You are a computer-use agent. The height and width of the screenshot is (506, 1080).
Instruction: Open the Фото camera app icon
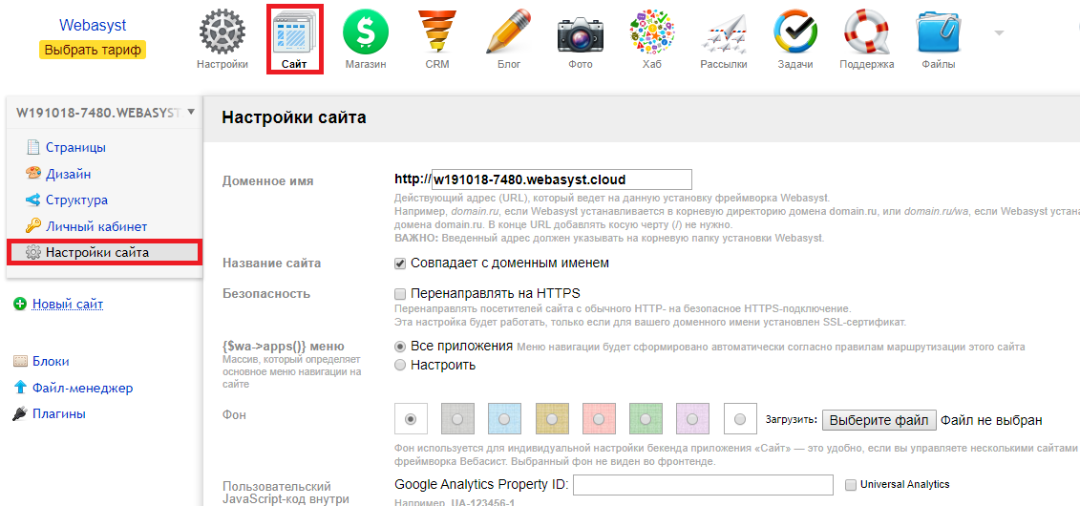coord(580,33)
